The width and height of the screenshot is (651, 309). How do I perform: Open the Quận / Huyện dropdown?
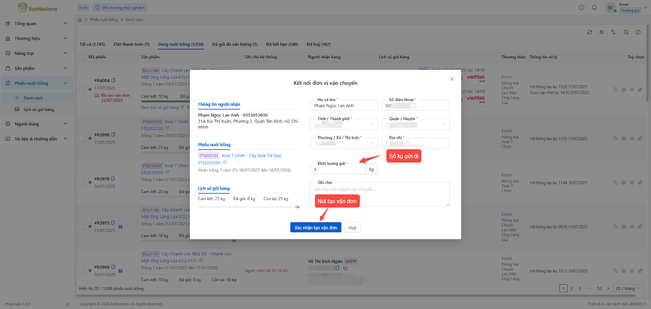click(x=415, y=124)
